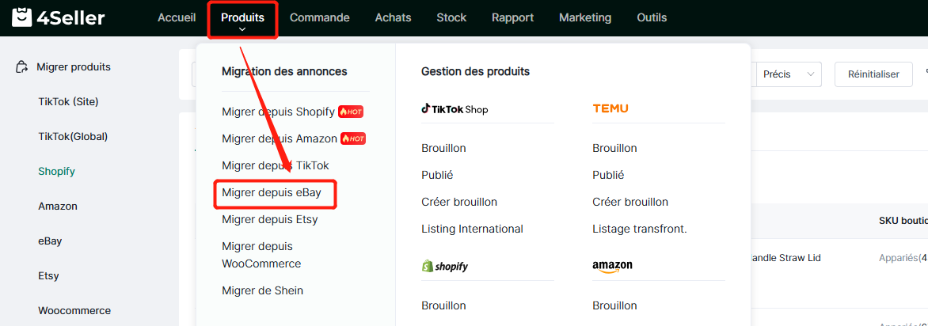This screenshot has width=928, height=326.
Task: Click the HOT badge next to Amazon migration
Action: point(353,138)
